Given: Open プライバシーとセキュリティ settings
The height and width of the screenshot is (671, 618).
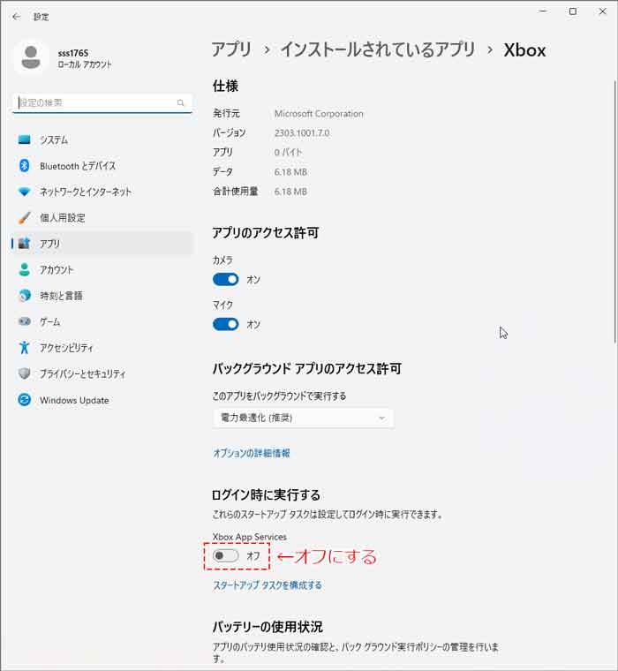Looking at the screenshot, I should pos(102,374).
